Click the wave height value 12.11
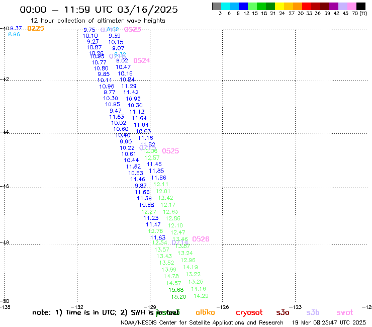 point(161,184)
